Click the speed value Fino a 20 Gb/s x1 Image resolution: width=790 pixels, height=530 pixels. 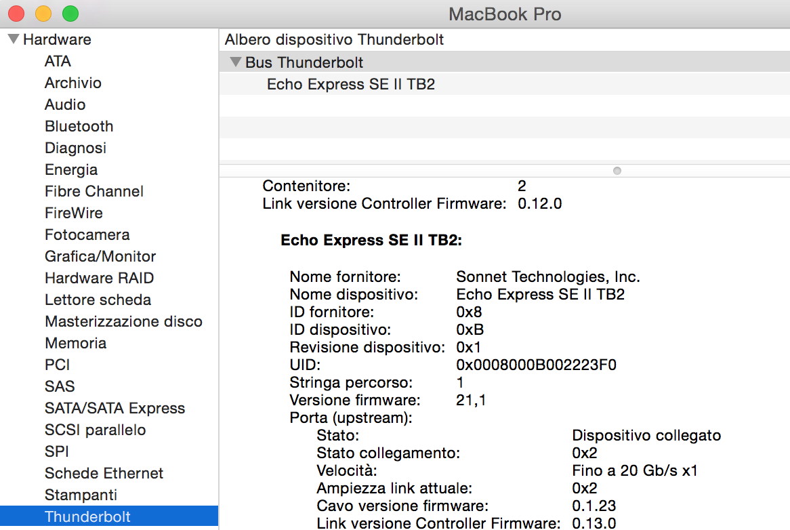pyautogui.click(x=635, y=470)
